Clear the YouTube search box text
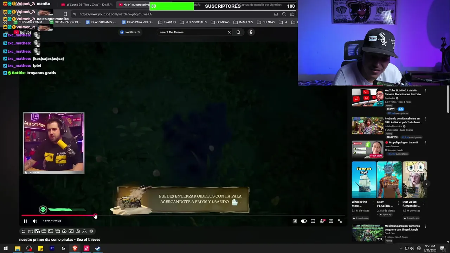Viewport: 450px width, 253px height. (229, 32)
